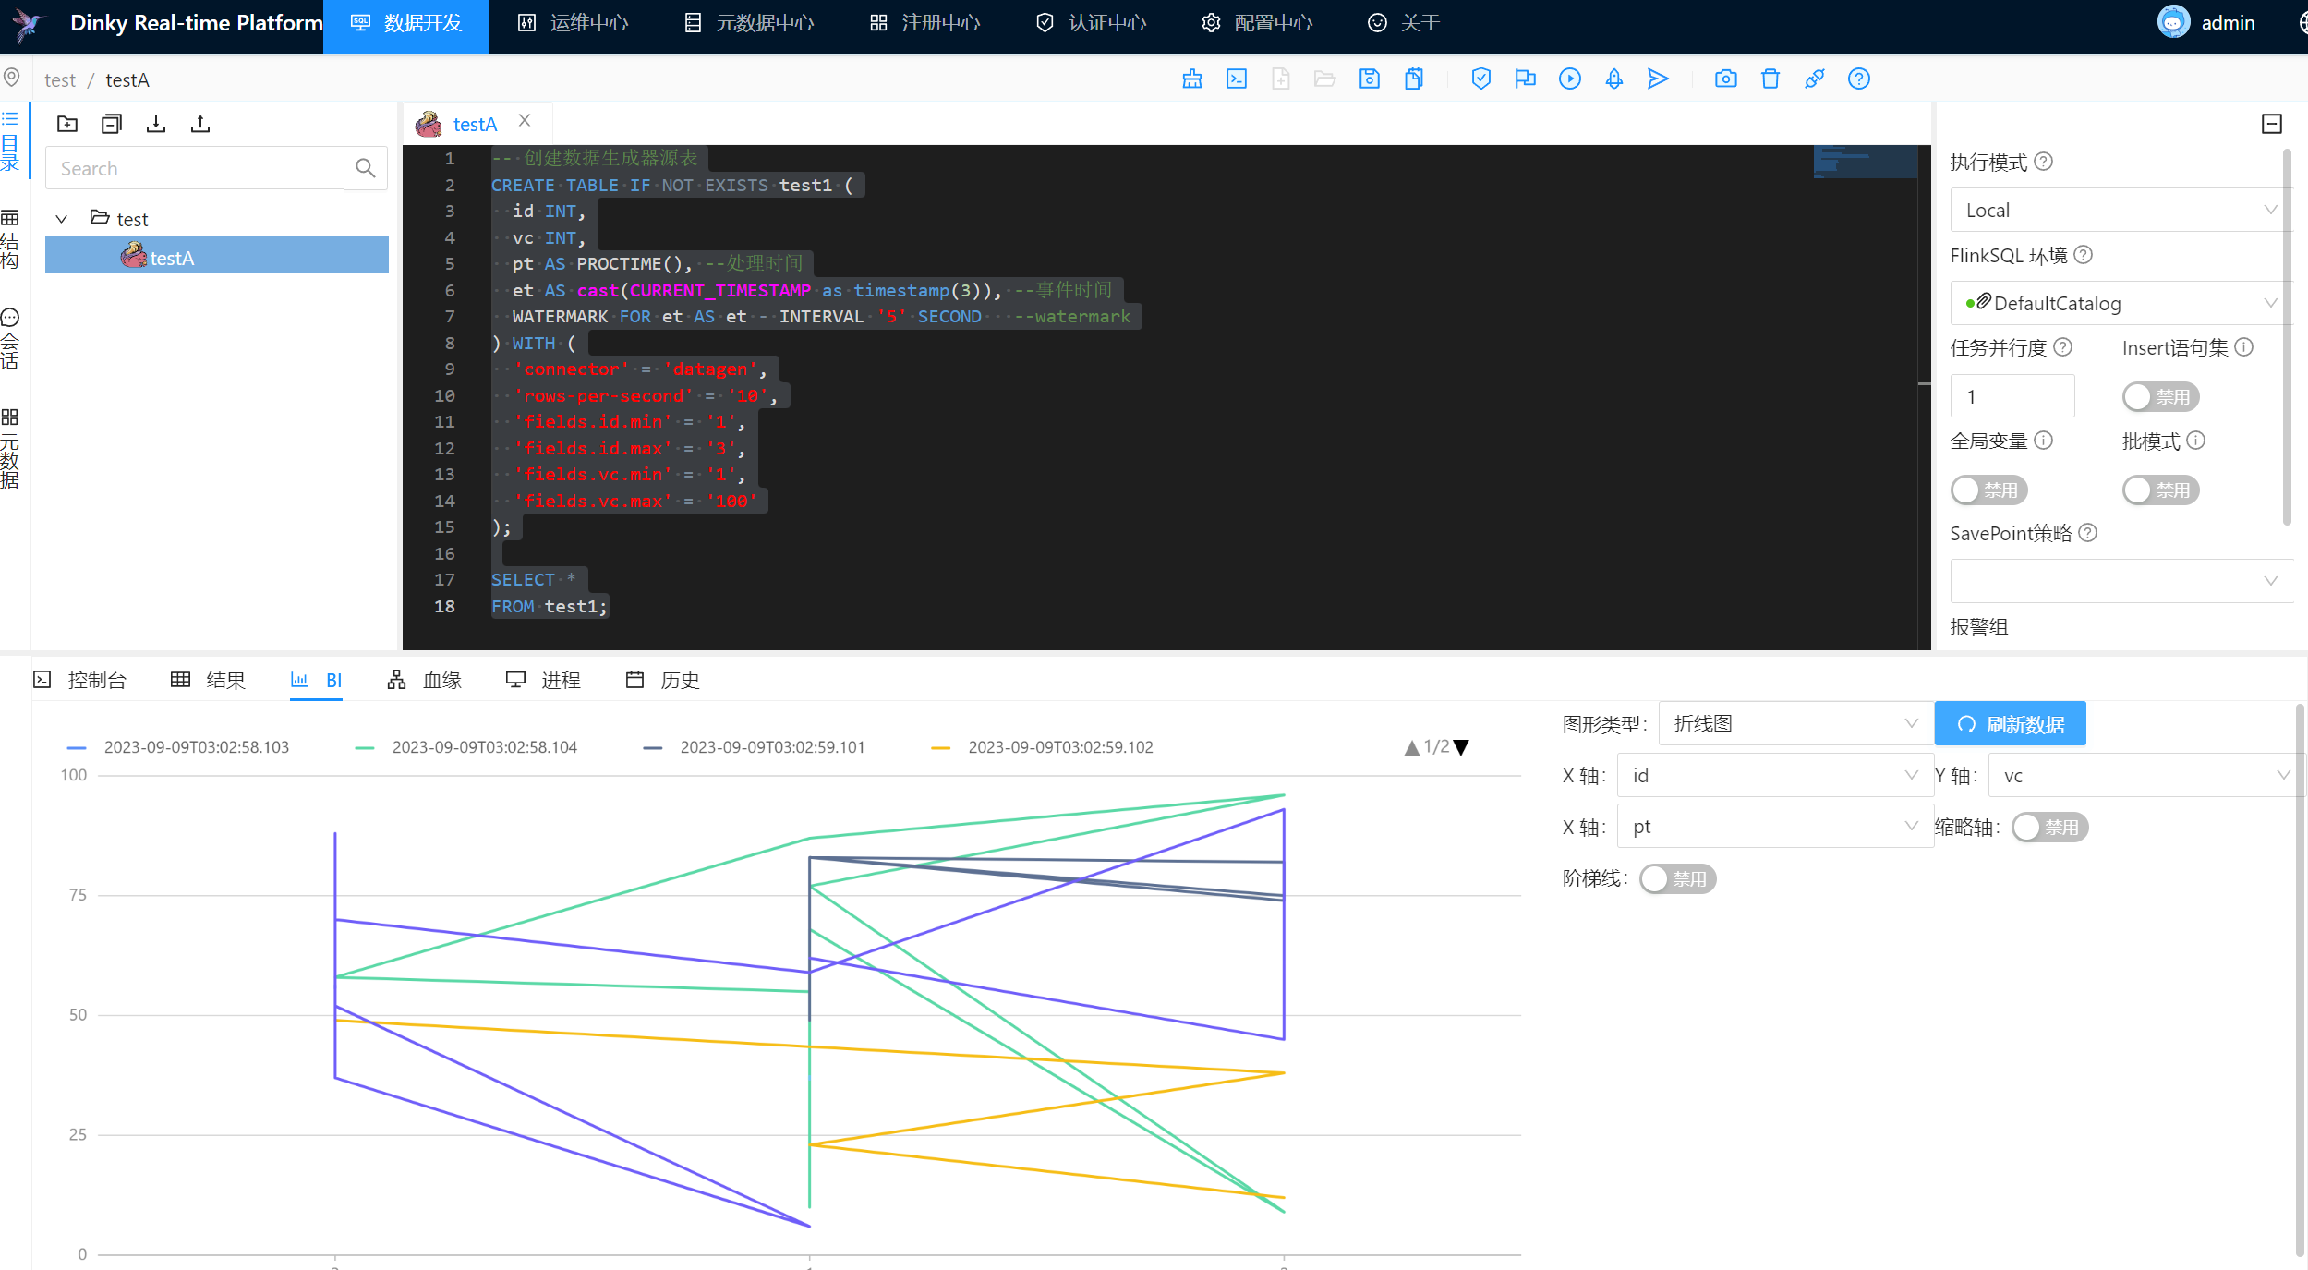Viewport: 2308px width, 1270px height.
Task: Open the Y 轴 dropdown showing vc
Action: [2145, 776]
